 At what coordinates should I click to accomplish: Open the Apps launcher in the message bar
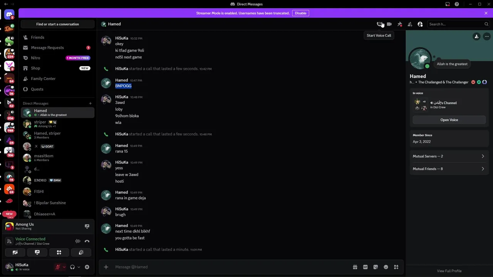(x=396, y=267)
